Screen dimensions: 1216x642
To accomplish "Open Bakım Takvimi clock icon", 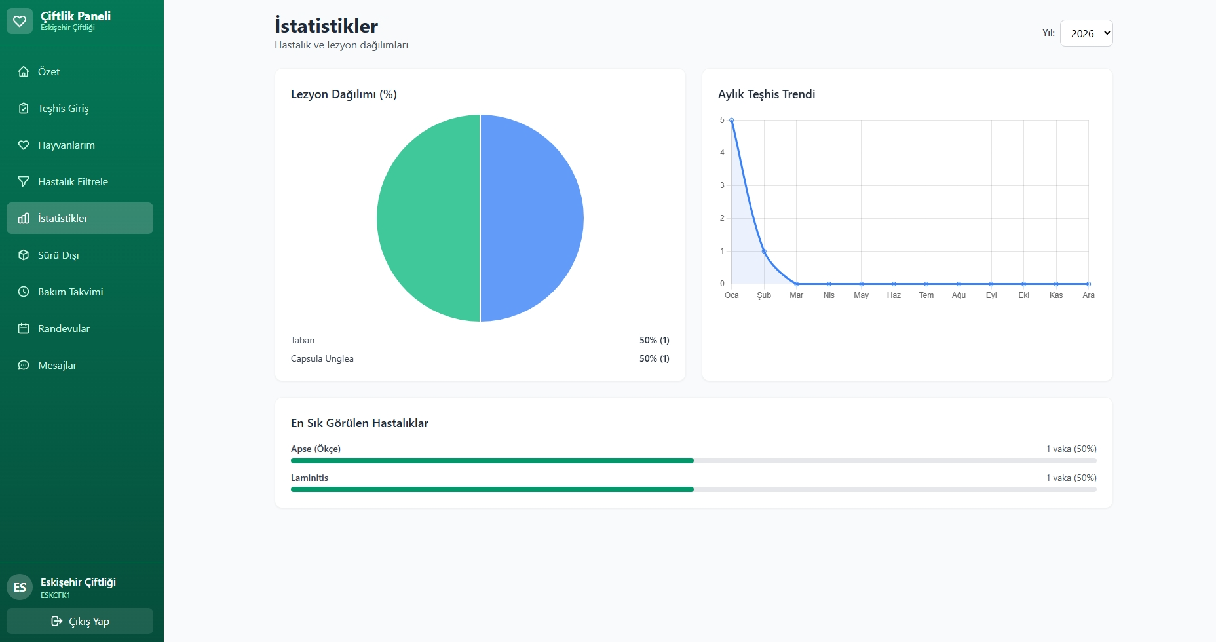I will coord(24,292).
